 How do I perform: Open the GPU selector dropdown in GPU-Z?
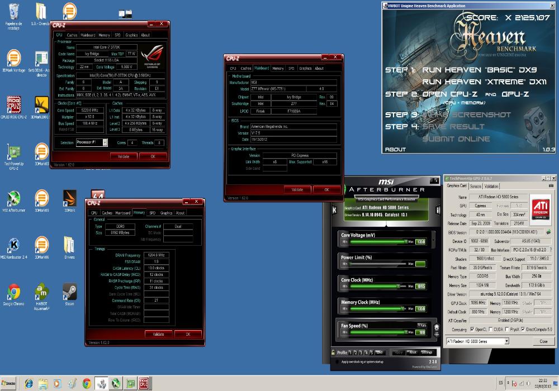[506, 341]
